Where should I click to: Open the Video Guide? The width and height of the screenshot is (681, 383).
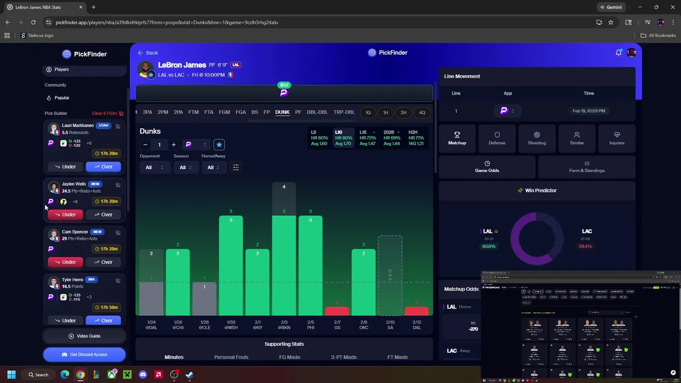[84, 336]
